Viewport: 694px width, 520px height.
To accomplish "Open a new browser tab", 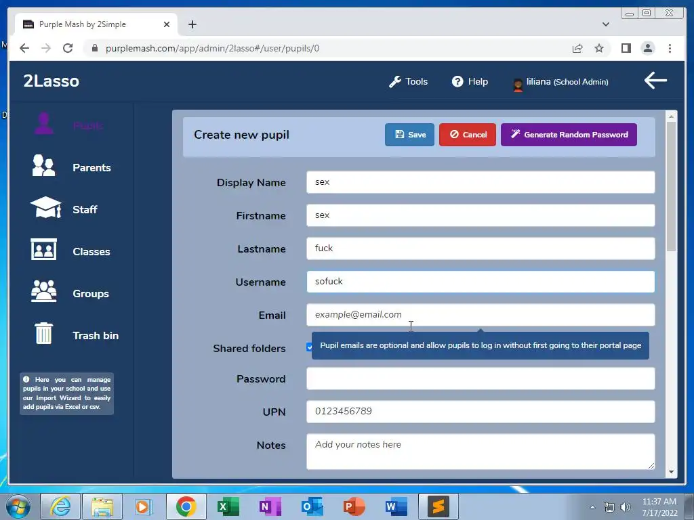I will (192, 24).
